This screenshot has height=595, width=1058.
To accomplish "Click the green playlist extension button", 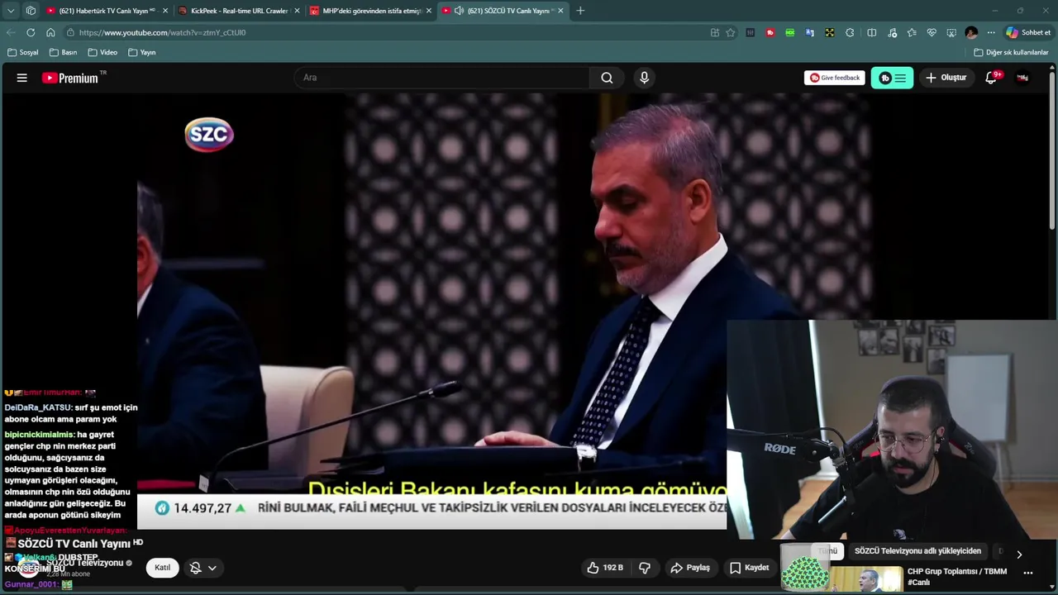I will point(892,78).
